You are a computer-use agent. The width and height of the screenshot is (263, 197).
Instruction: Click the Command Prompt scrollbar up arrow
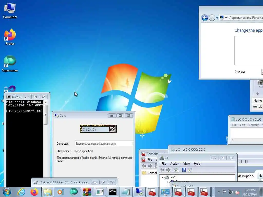(x=46, y=103)
